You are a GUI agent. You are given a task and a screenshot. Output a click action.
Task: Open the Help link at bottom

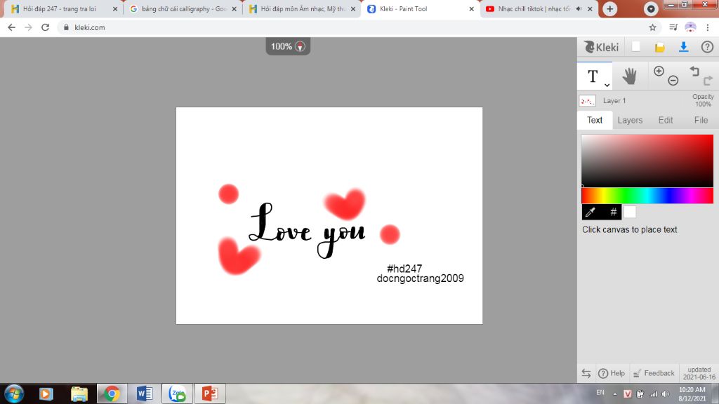612,373
